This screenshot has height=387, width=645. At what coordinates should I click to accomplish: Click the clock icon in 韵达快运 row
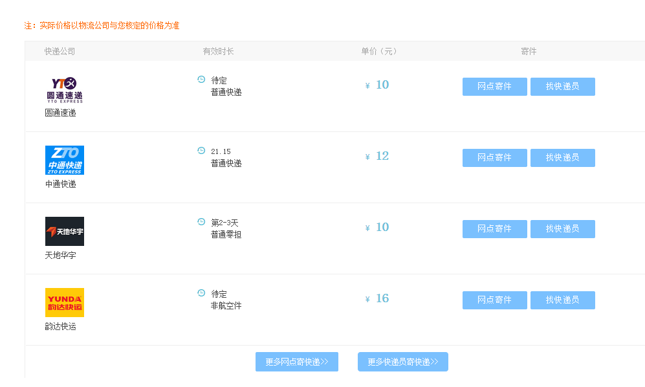coord(201,293)
